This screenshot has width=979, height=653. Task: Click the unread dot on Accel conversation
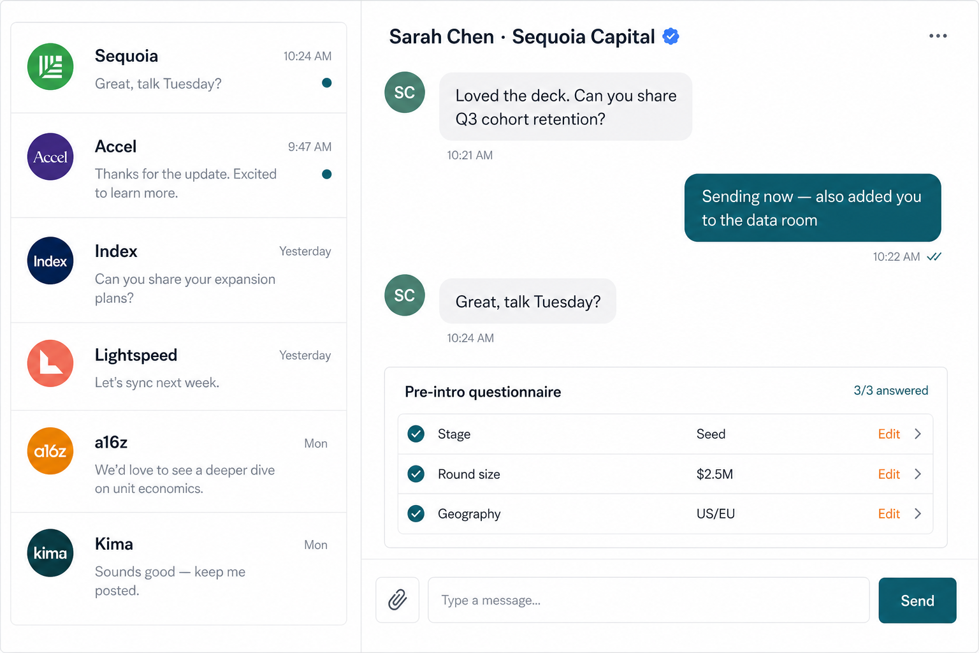coord(326,174)
